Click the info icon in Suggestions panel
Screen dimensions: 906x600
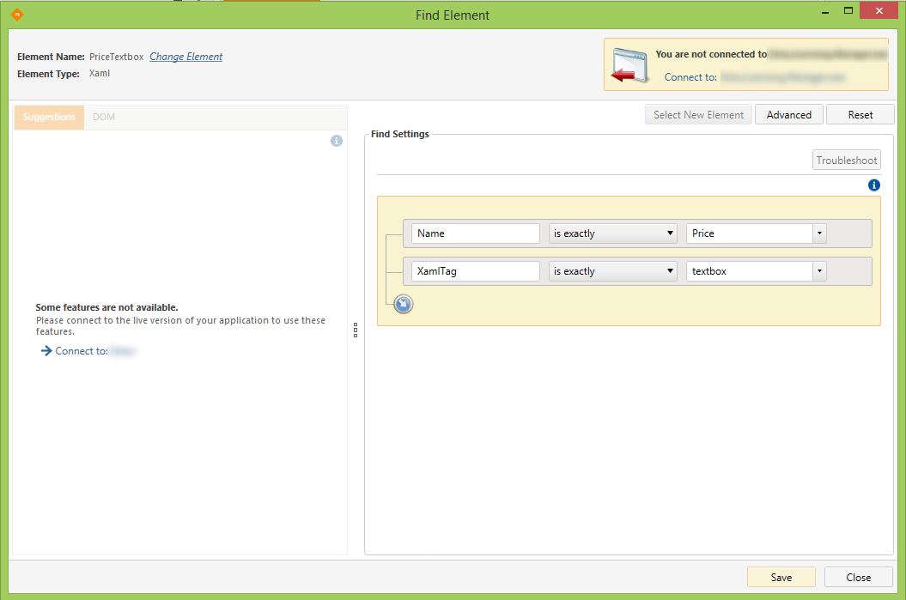[337, 141]
